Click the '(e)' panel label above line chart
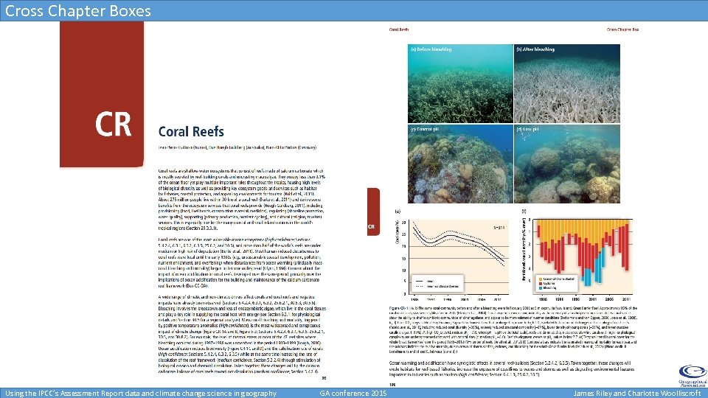This screenshot has width=708, height=398. (398, 212)
